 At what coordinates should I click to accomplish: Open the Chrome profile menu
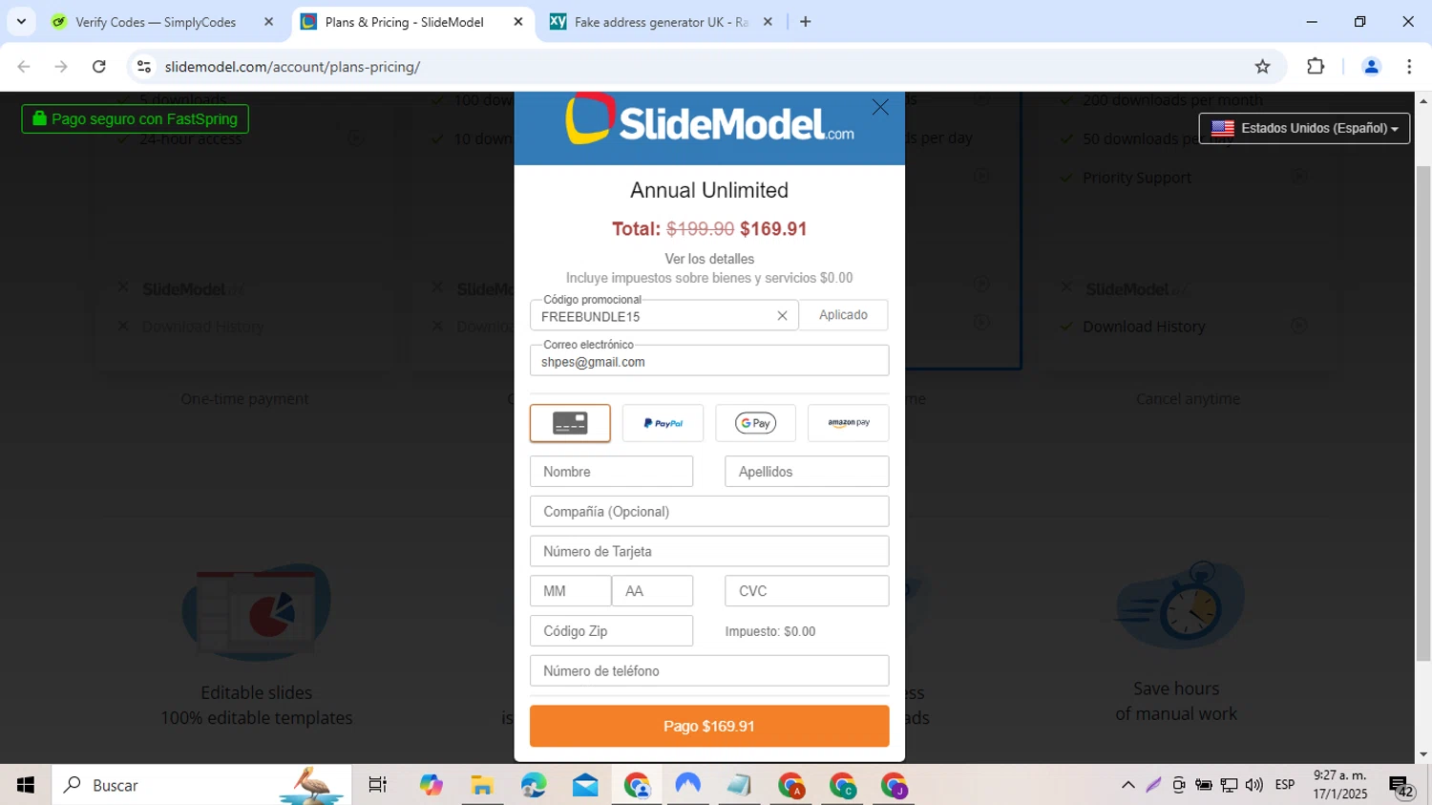click(1372, 67)
